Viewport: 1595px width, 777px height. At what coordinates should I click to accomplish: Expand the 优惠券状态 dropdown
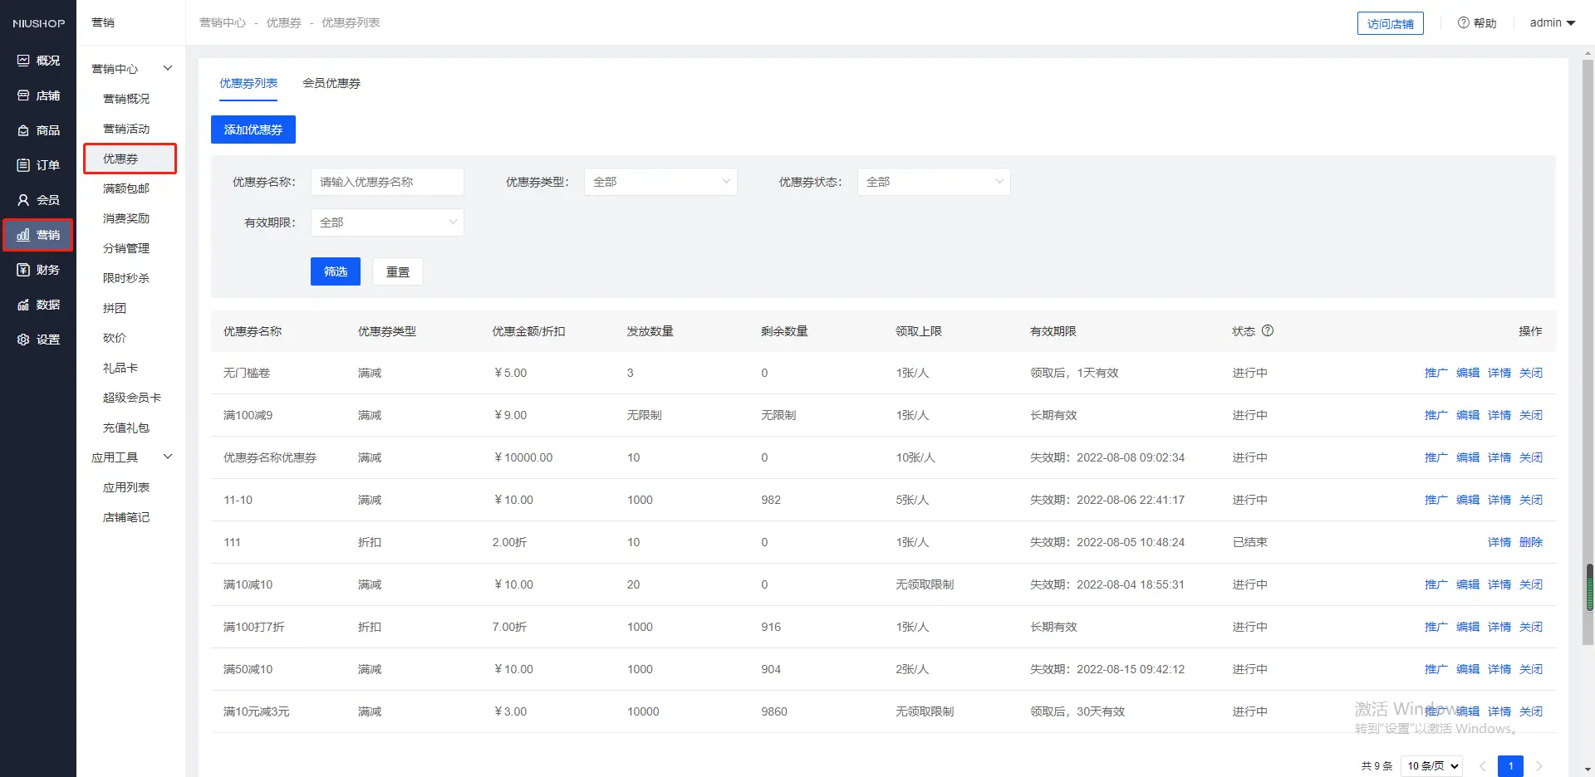coord(934,182)
